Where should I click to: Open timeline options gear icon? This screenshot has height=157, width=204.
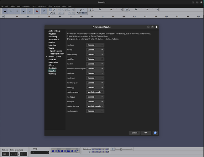(3, 17)
